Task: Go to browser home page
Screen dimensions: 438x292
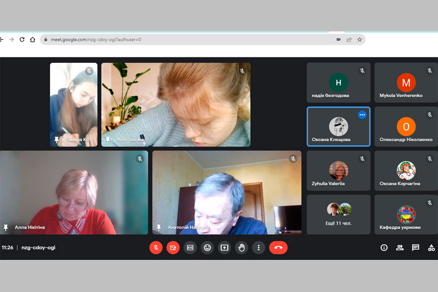Action: click(33, 40)
